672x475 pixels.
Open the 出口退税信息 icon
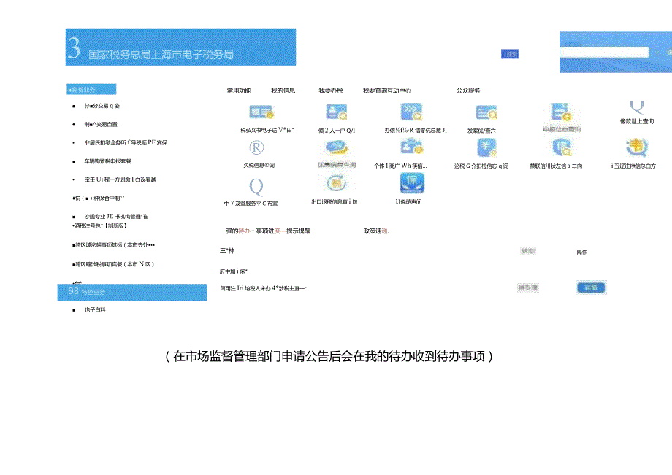point(334,185)
